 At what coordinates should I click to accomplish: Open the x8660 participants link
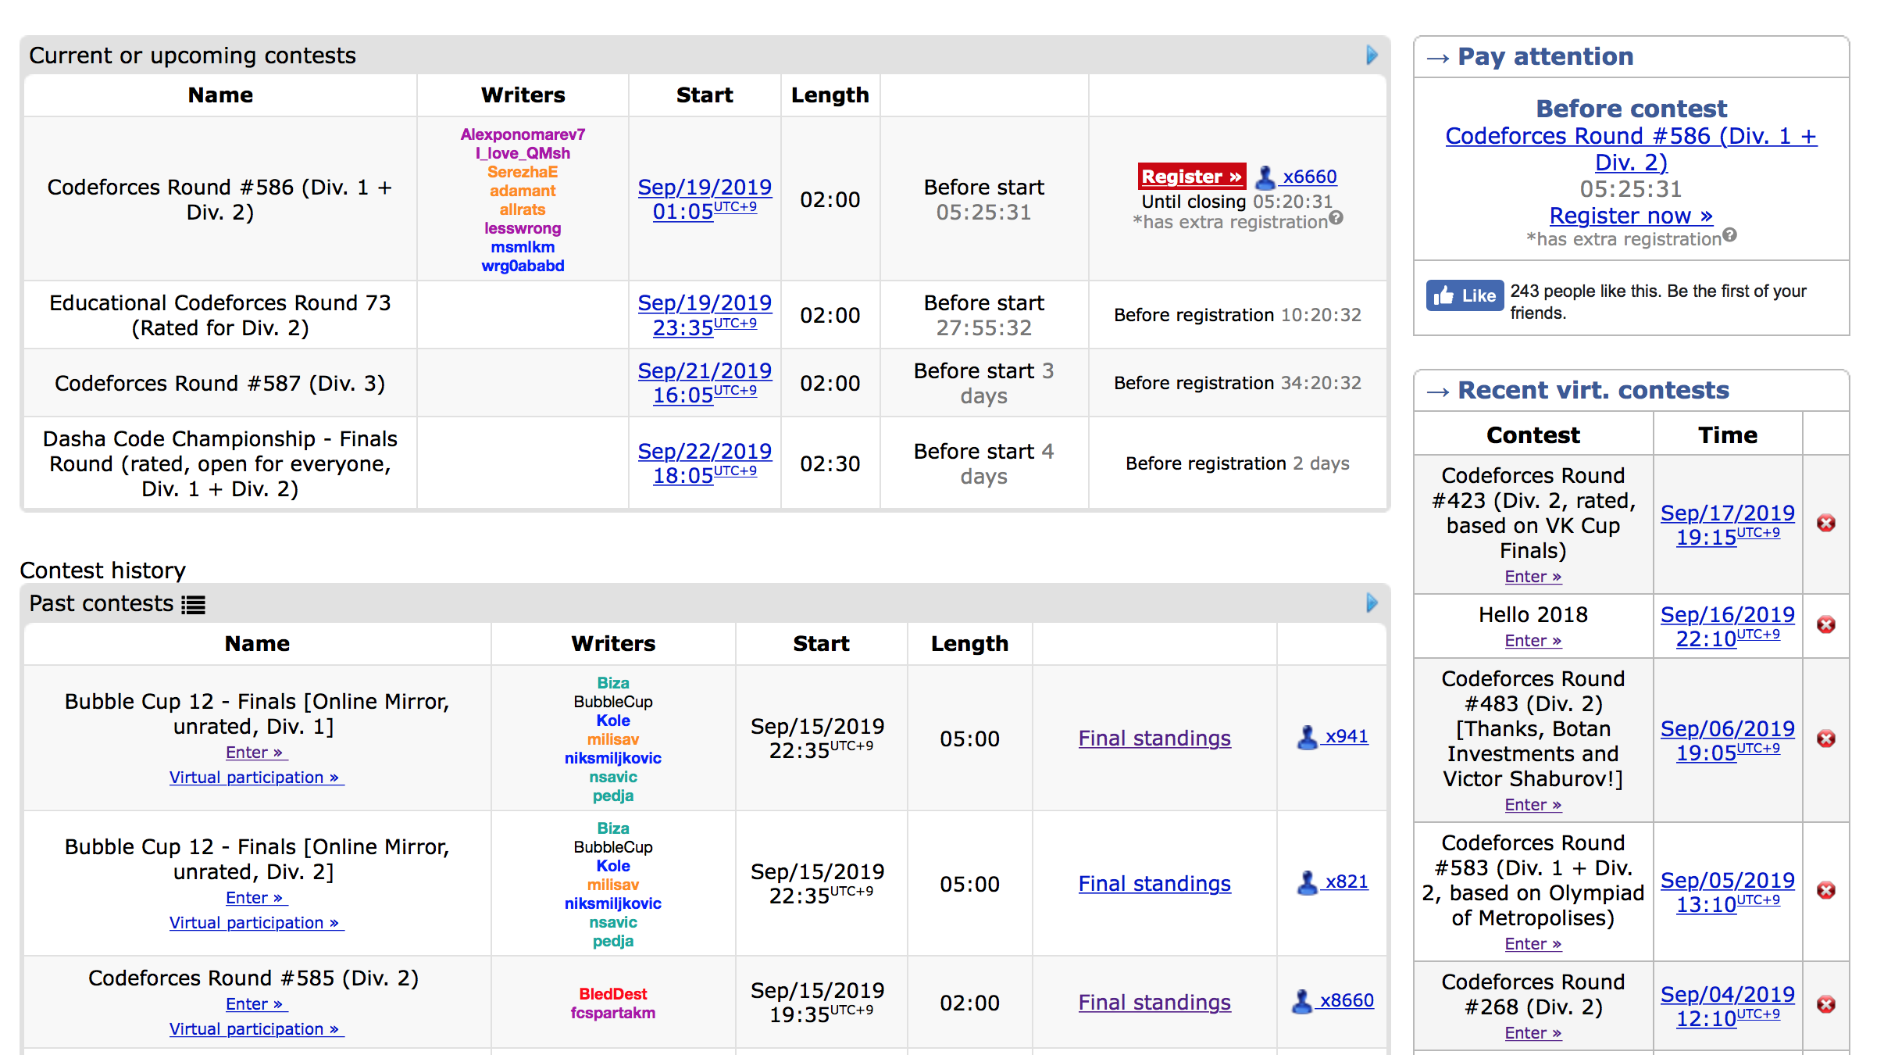click(1347, 1000)
